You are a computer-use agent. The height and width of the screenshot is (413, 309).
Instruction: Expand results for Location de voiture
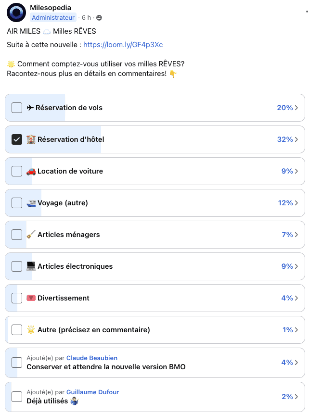click(297, 171)
